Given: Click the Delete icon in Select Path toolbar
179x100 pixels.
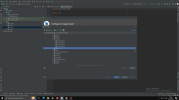Looking at the screenshot, I should [x=57, y=30].
